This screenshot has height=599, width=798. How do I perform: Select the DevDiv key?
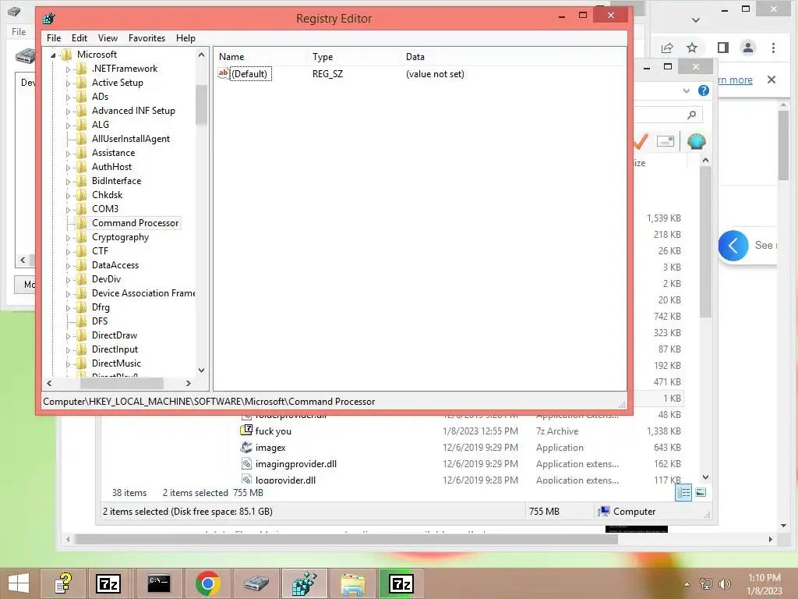pyautogui.click(x=106, y=279)
